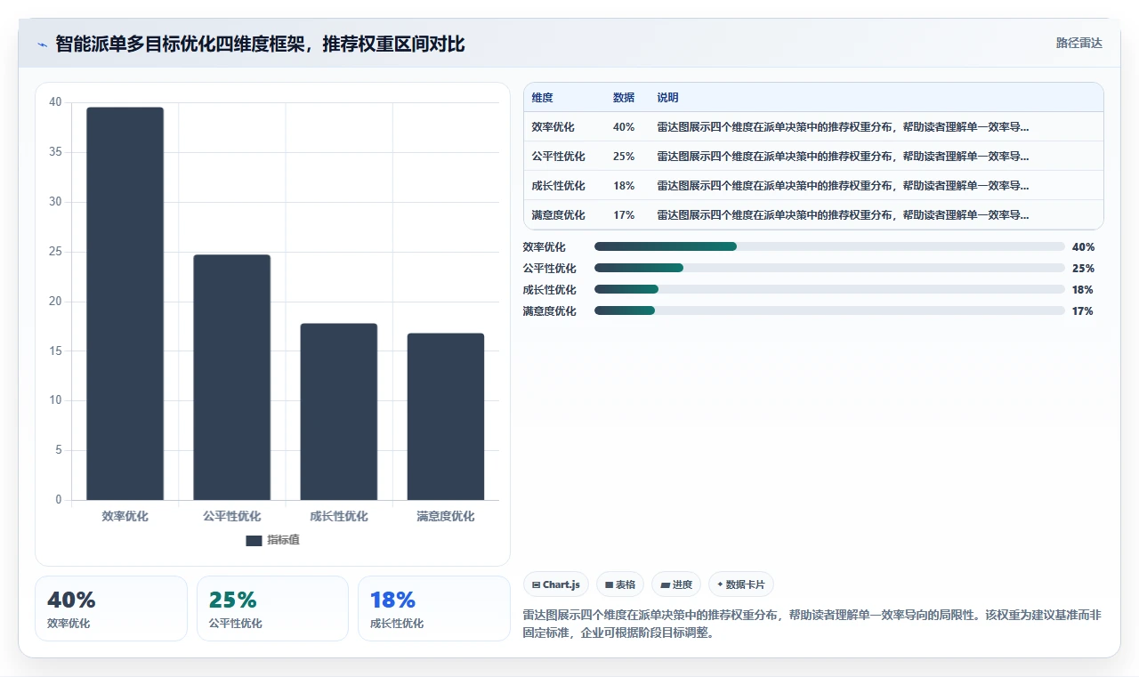Screen dimensions: 1139x677
Task: Select the 数据卡片 tag chip
Action: [741, 584]
